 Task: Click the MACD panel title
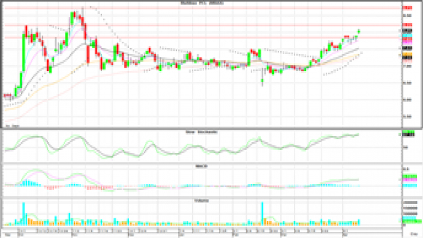(201, 166)
